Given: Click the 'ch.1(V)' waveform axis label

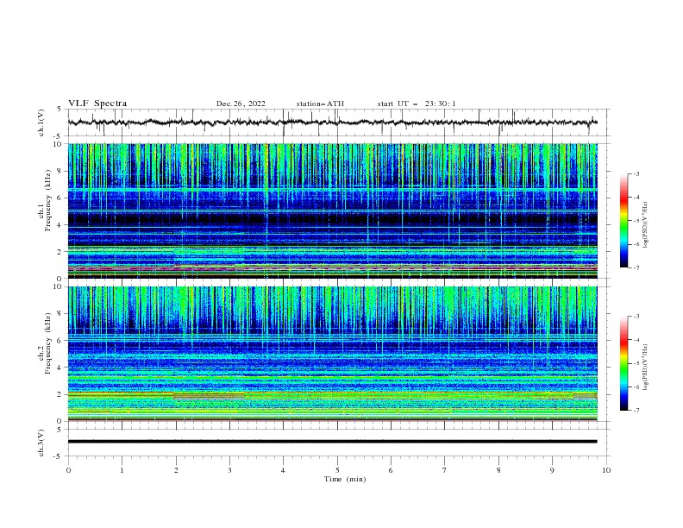Looking at the screenshot, I should [41, 123].
